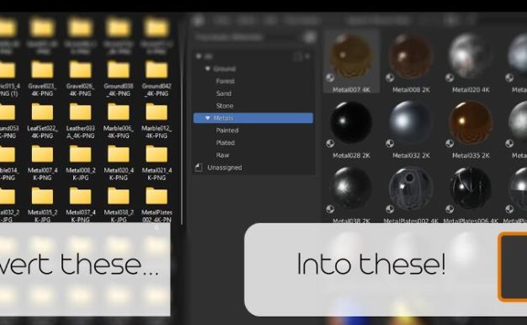Select the Raw catalog under Metals
This screenshot has height=325, width=527.
coord(222,155)
